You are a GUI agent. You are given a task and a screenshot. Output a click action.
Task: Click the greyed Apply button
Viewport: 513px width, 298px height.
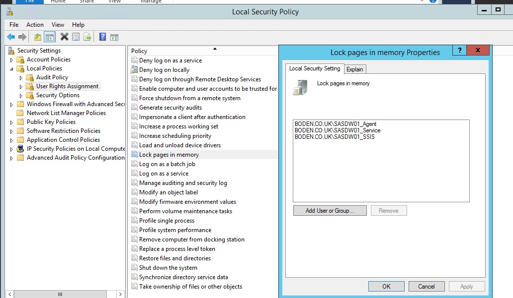(467, 286)
